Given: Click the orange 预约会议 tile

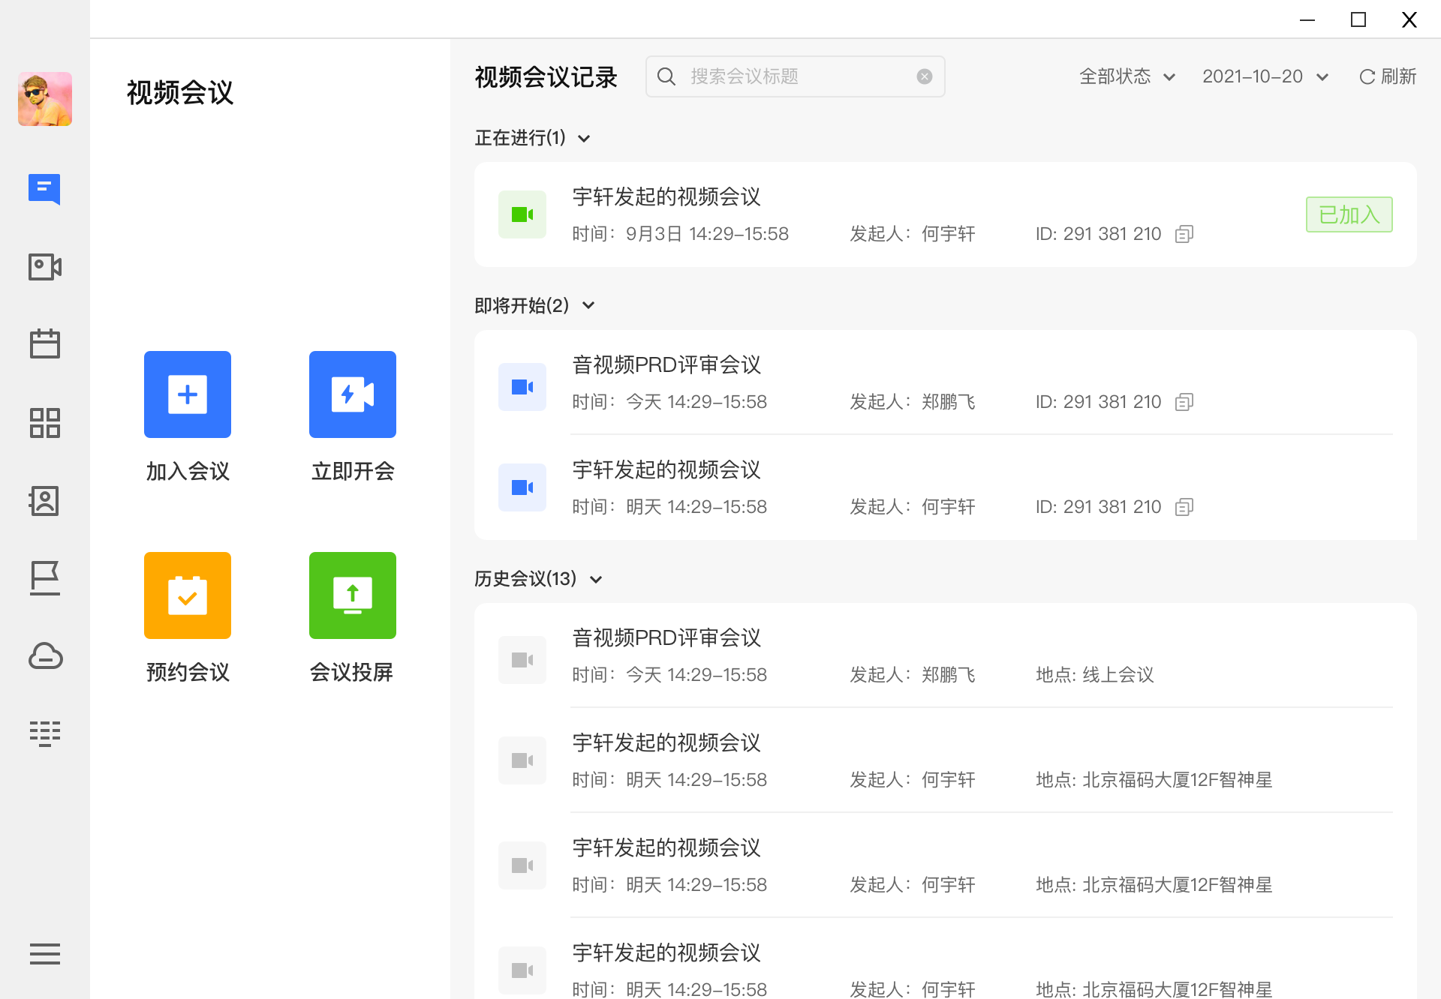Looking at the screenshot, I should pos(188,595).
